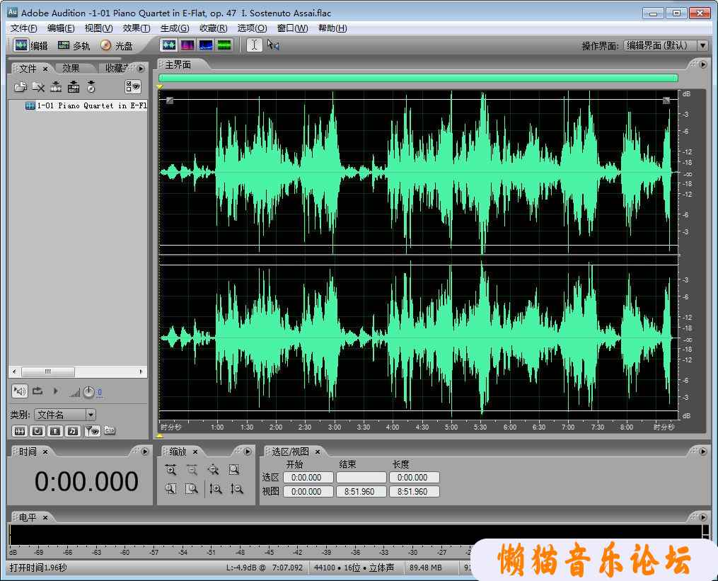Open the main panel options arrow
The image size is (718, 581).
pos(703,64)
